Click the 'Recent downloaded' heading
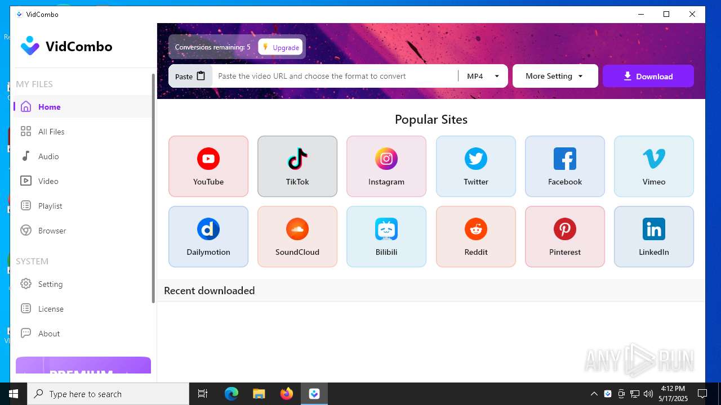 point(210,290)
